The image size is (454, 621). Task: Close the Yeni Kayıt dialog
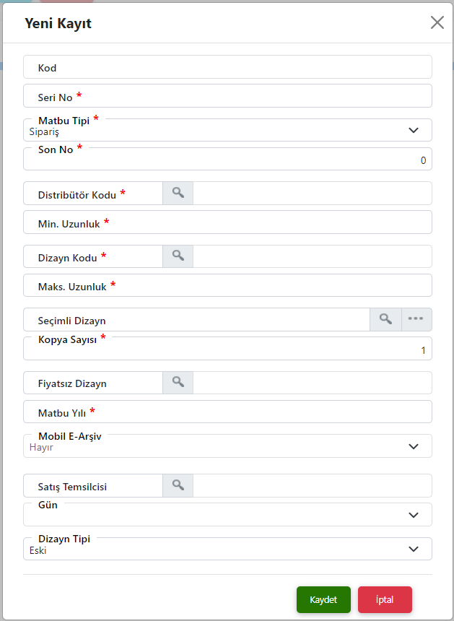point(437,22)
